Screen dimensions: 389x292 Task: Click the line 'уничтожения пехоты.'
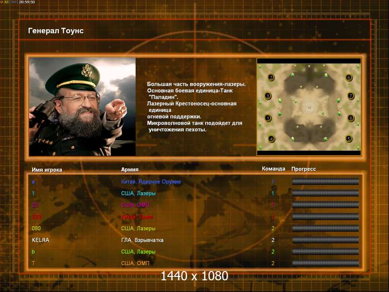pyautogui.click(x=177, y=129)
